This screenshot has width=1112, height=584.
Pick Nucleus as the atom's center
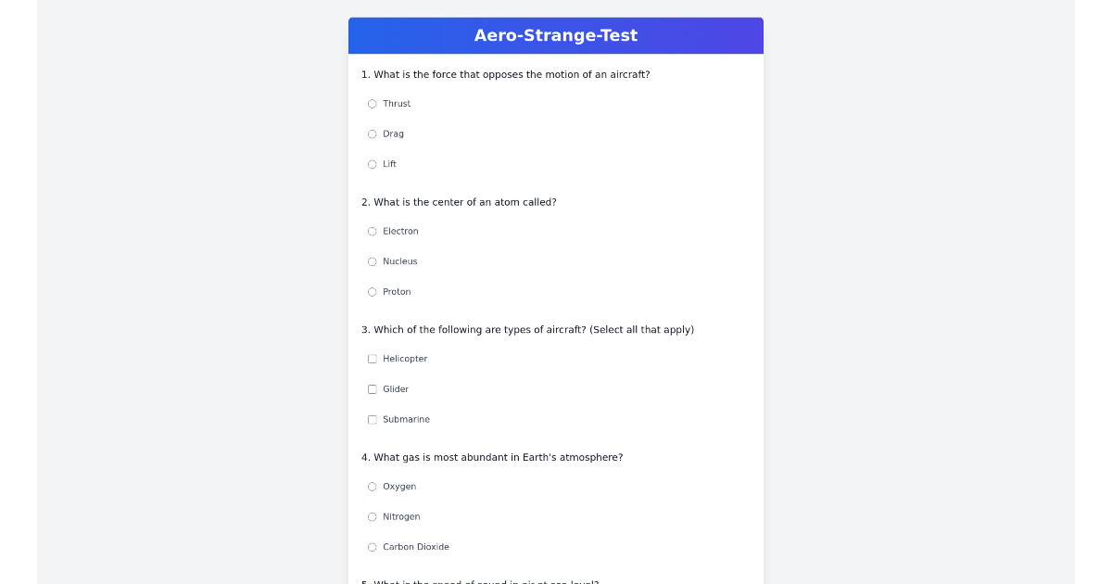coord(372,261)
